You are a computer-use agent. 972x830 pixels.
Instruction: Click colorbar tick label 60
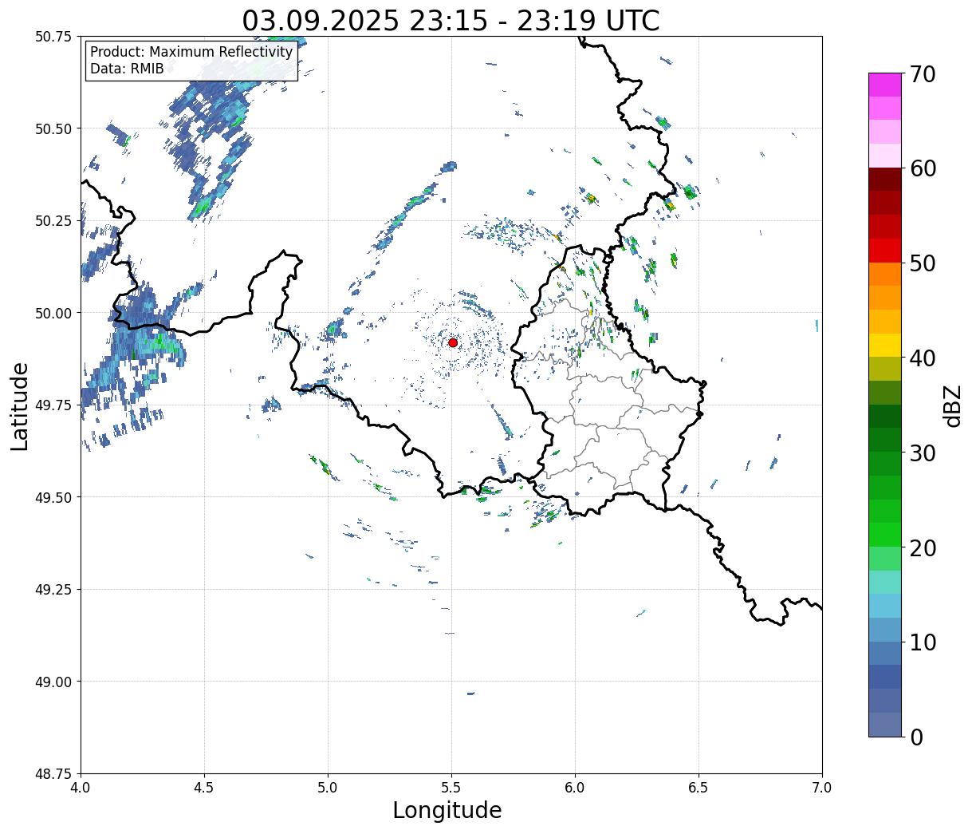[x=923, y=168]
